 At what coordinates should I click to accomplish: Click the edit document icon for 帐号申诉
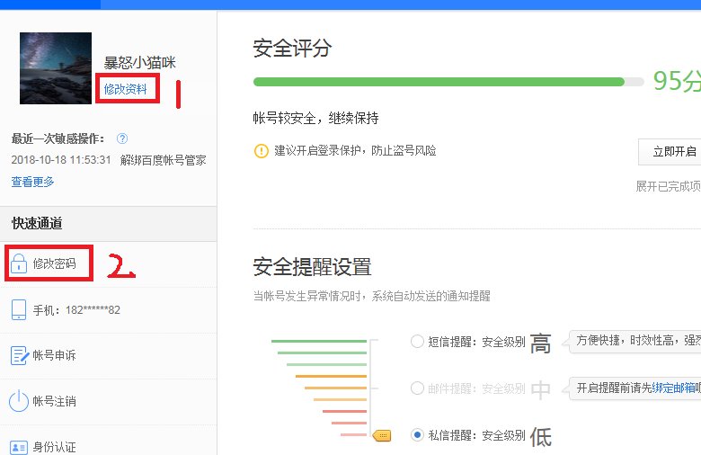[19, 356]
